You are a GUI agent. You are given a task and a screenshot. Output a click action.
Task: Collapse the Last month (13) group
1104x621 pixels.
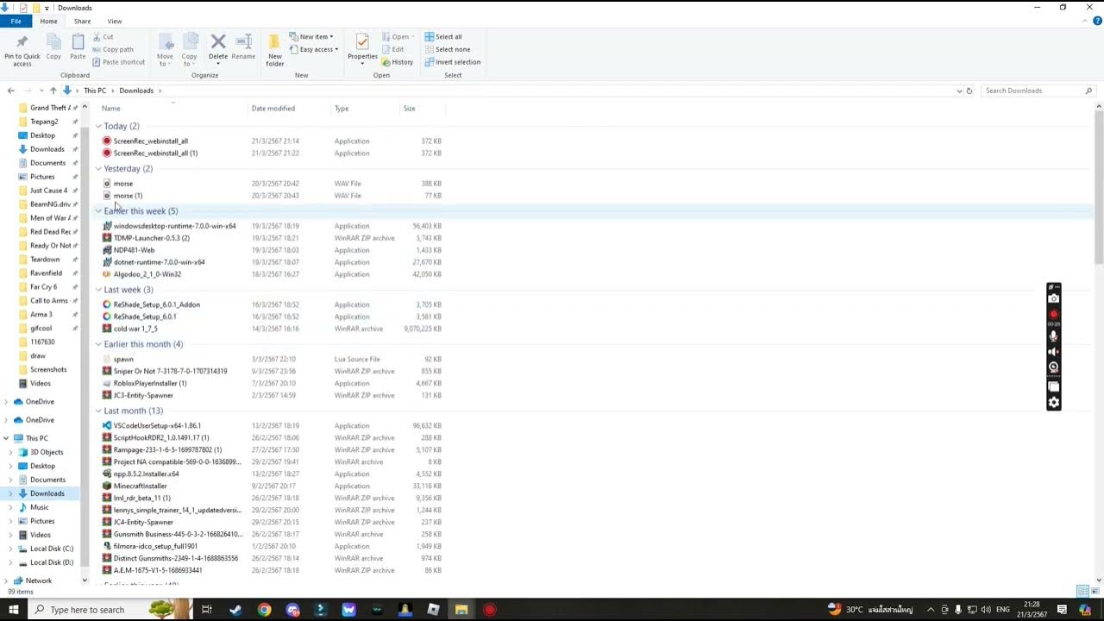[x=98, y=411]
